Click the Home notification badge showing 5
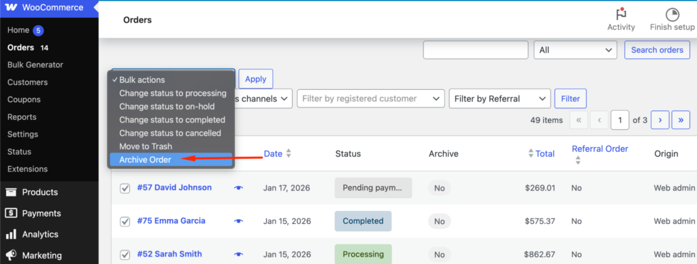This screenshot has height=264, width=697. coord(38,31)
